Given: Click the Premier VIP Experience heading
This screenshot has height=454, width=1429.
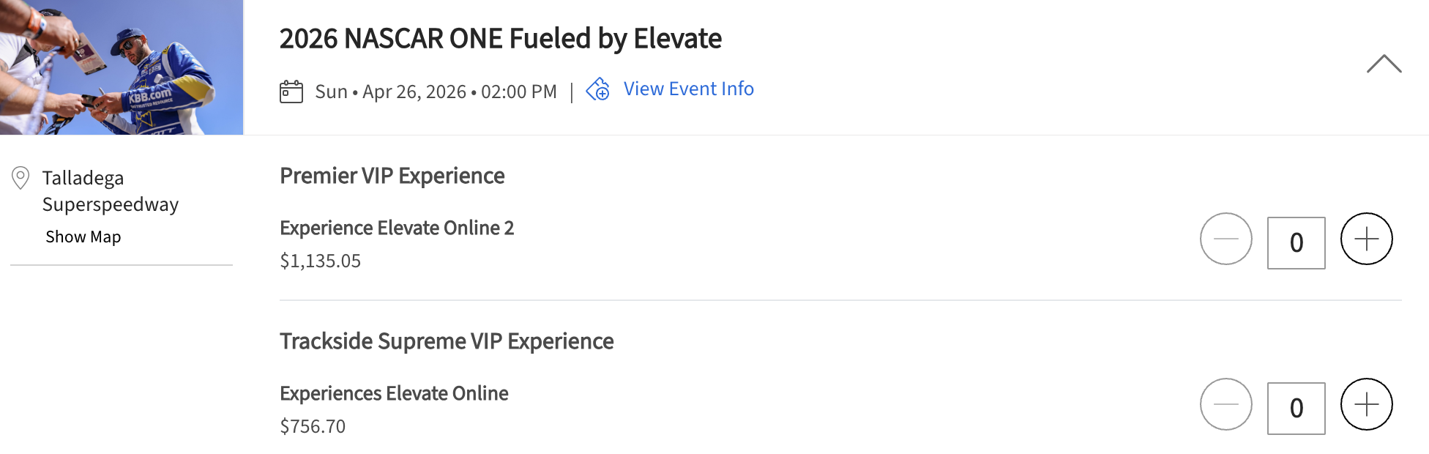Looking at the screenshot, I should pos(392,176).
